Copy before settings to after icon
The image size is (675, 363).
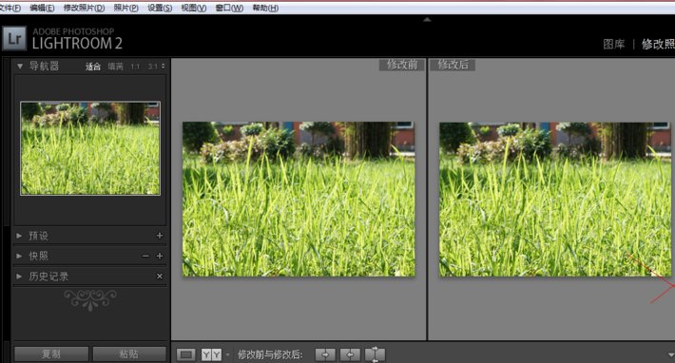[325, 354]
